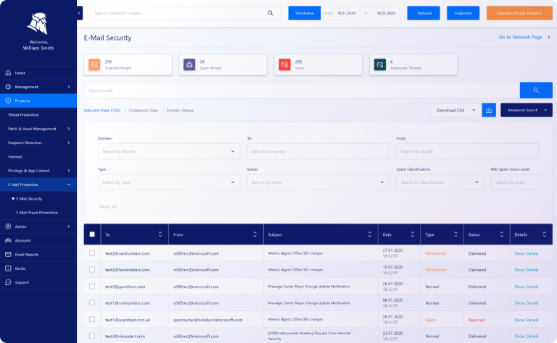Select the test1@spamtest.com.uk row checkbox
The image size is (557, 343).
[x=91, y=319]
